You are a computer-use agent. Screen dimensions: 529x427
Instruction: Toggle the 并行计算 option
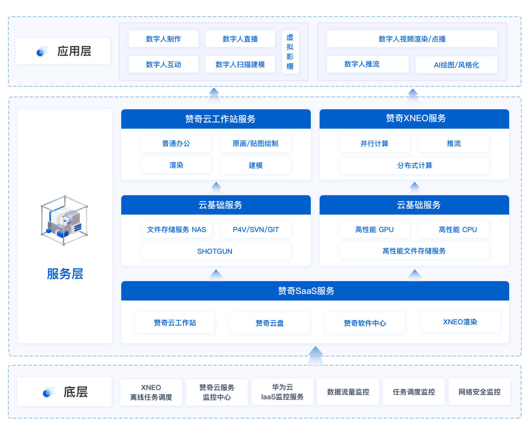pos(374,144)
